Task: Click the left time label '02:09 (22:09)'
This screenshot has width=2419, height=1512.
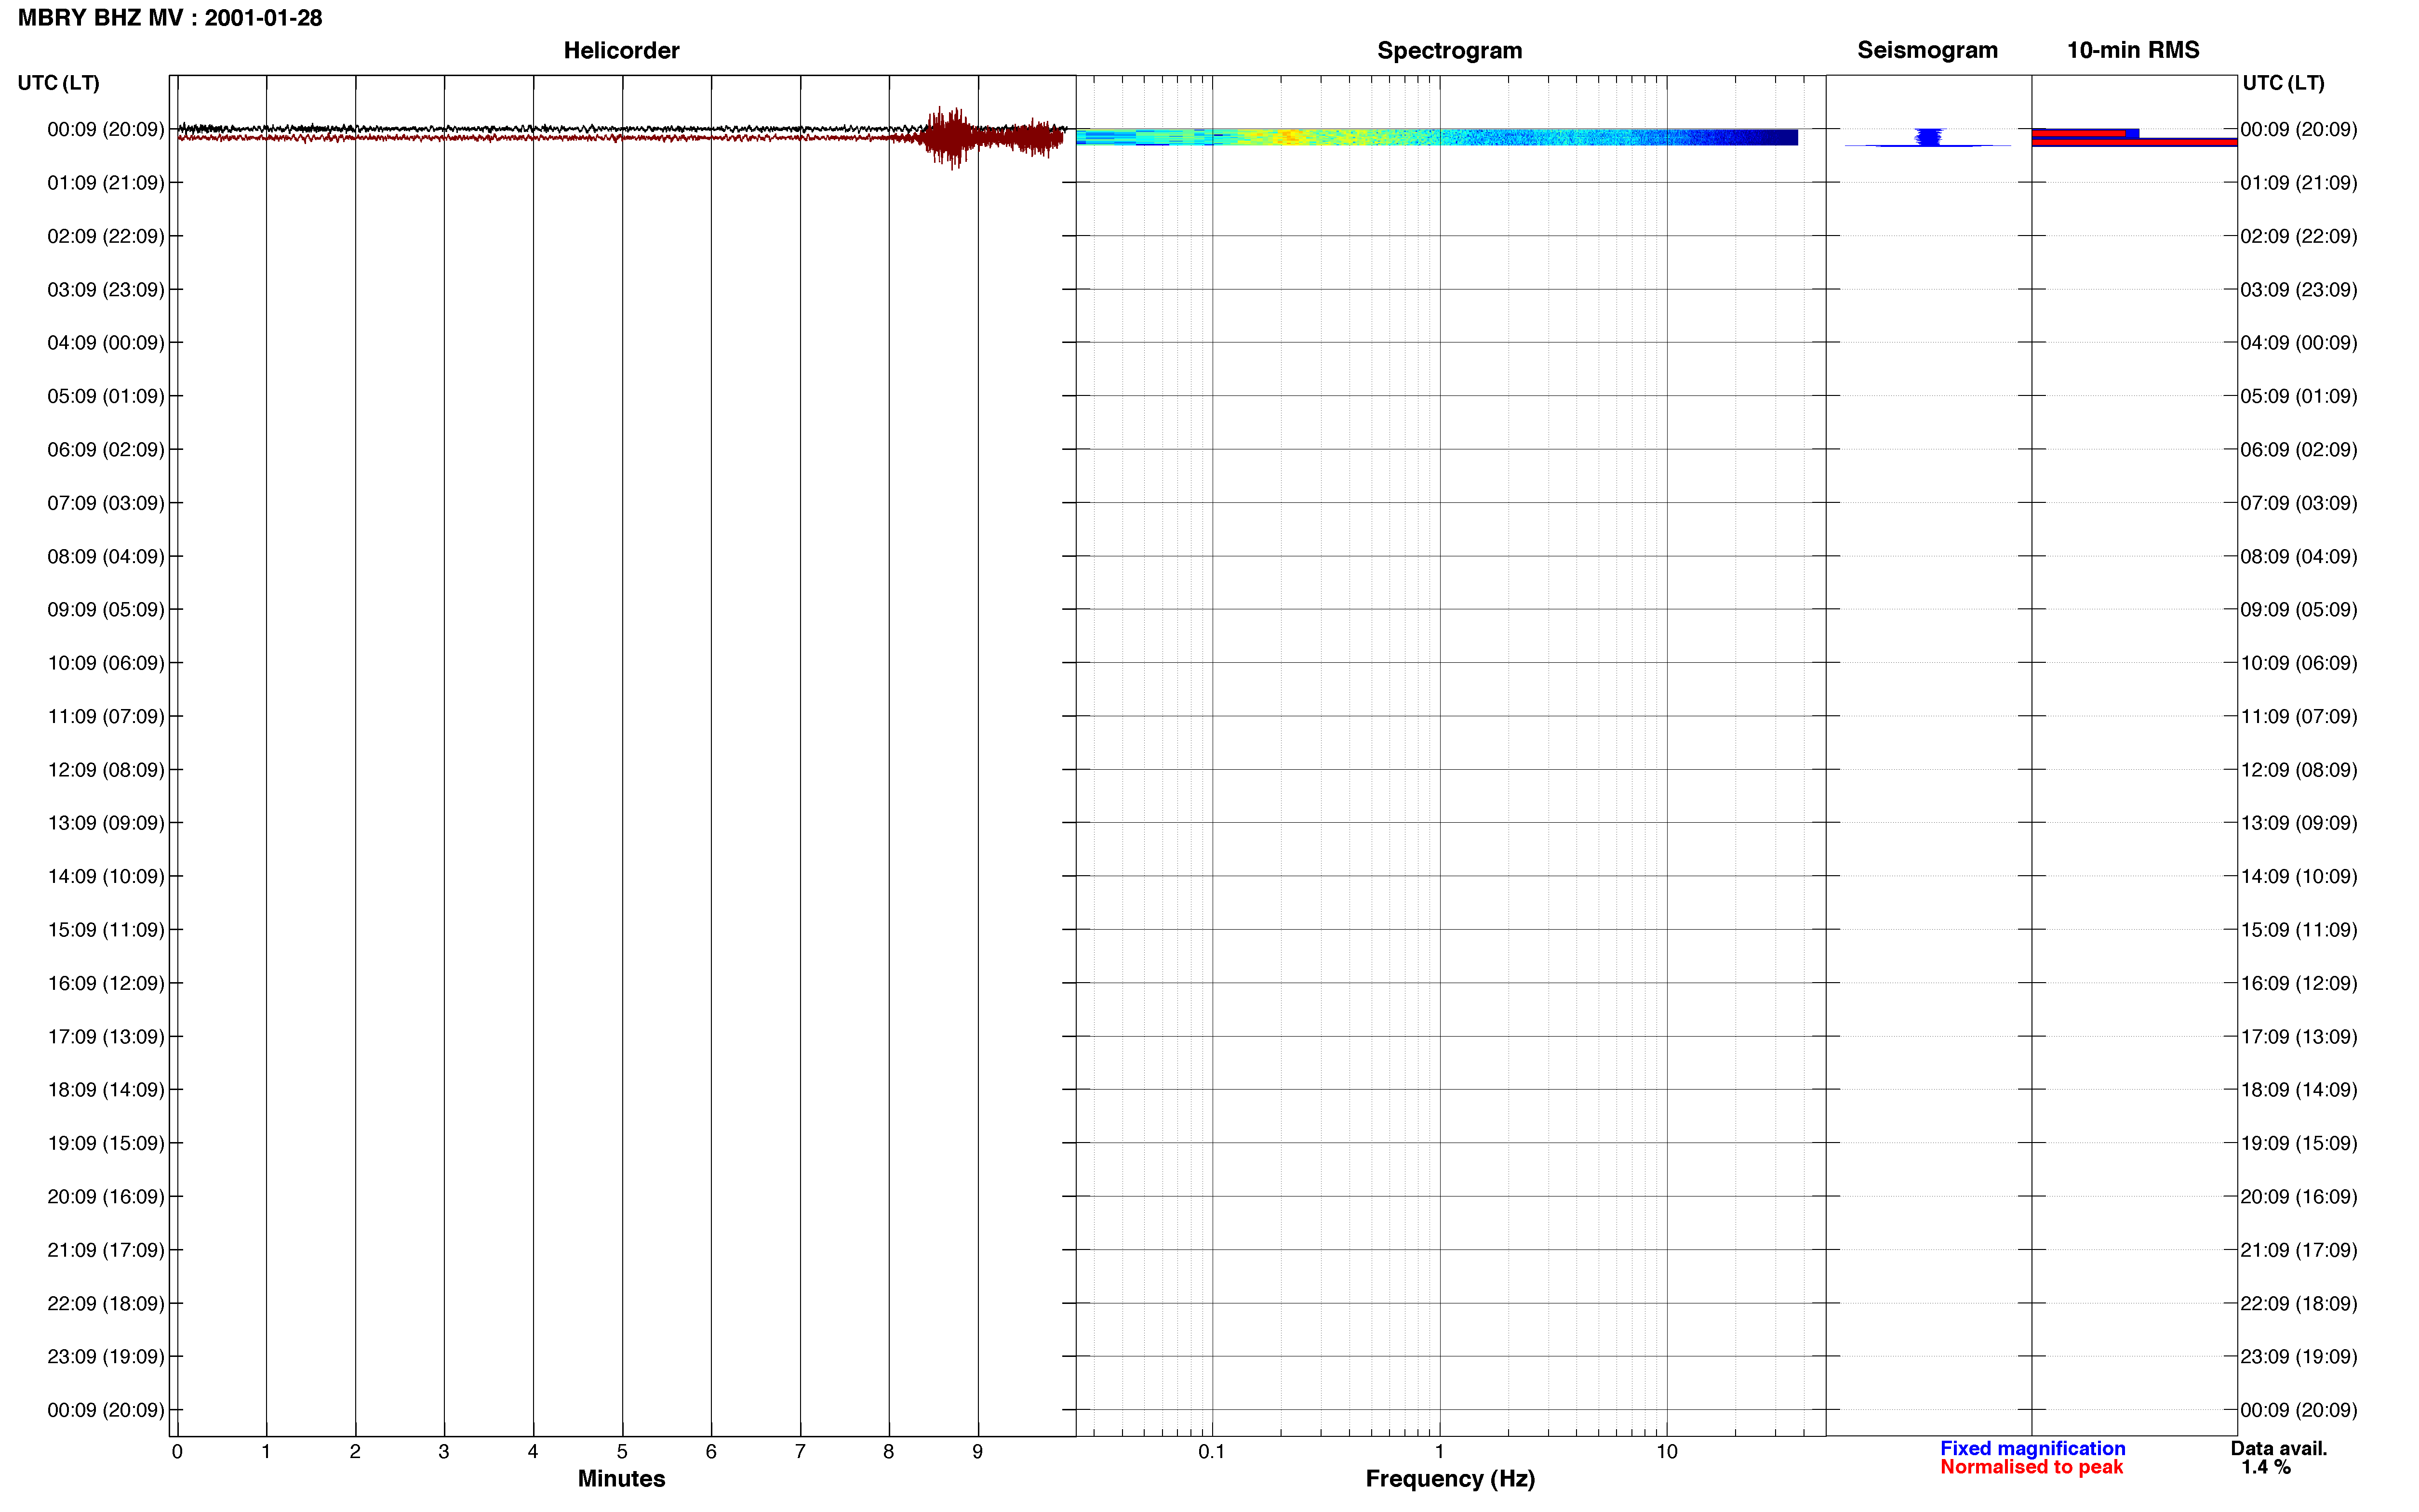Action: [106, 236]
